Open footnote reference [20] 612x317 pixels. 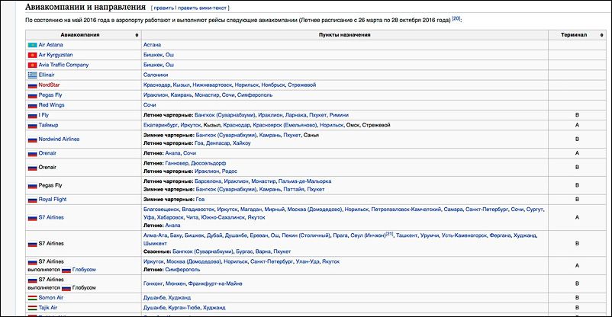pyautogui.click(x=456, y=18)
